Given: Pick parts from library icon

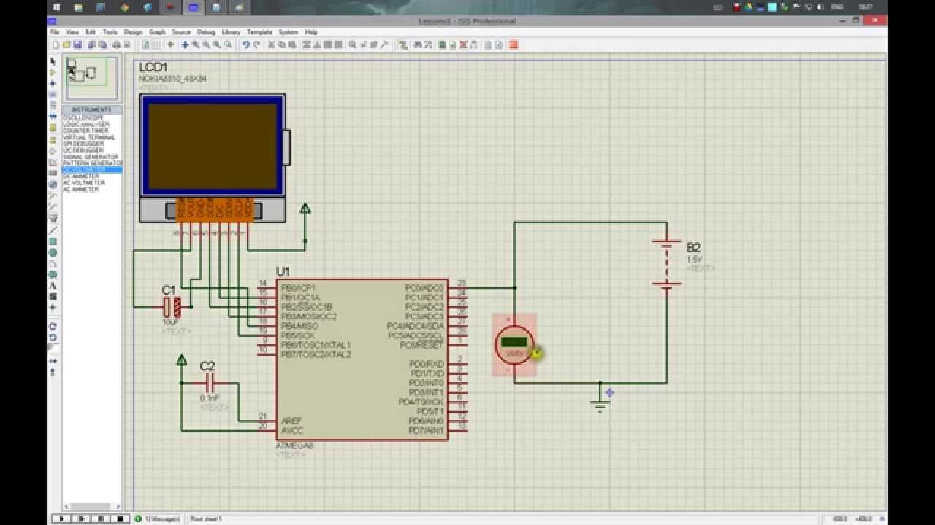Looking at the screenshot, I should 351,44.
